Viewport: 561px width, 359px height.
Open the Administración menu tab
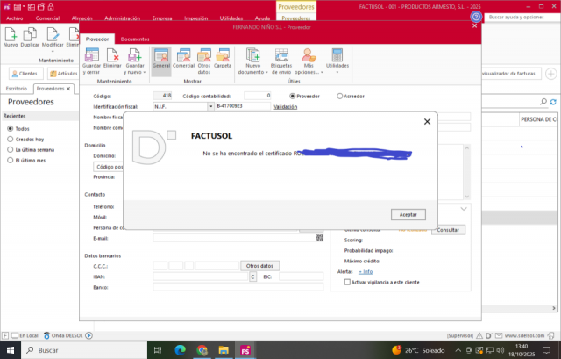(123, 18)
